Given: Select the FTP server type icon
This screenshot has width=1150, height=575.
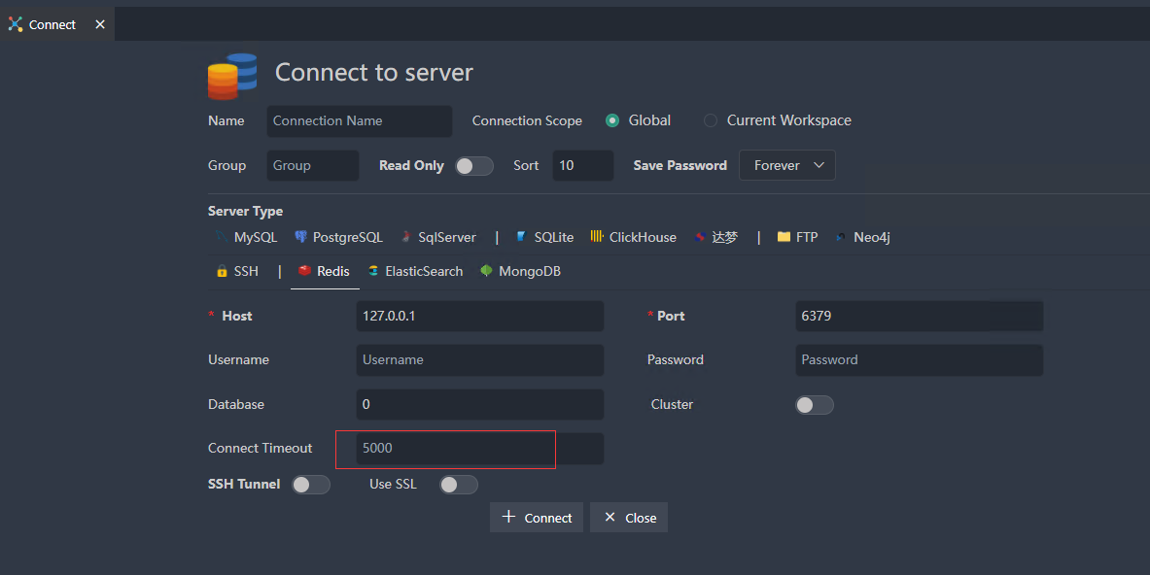Looking at the screenshot, I should (797, 236).
